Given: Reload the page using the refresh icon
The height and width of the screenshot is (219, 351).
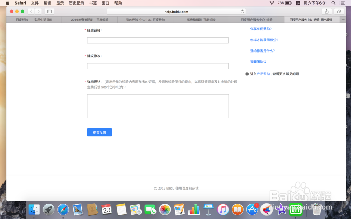Looking at the screenshot, I should point(243,11).
